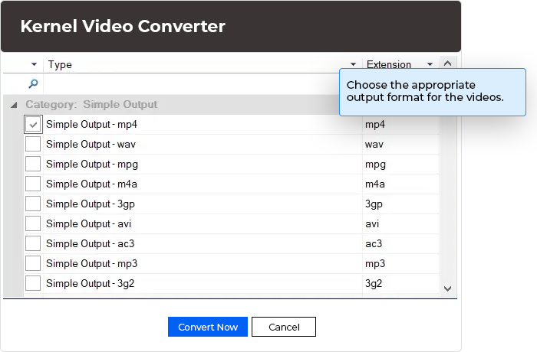Click the Cancel button

coord(284,327)
